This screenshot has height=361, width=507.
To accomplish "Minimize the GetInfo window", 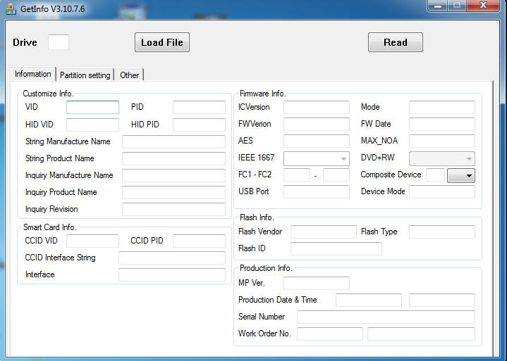I will coord(438,6).
